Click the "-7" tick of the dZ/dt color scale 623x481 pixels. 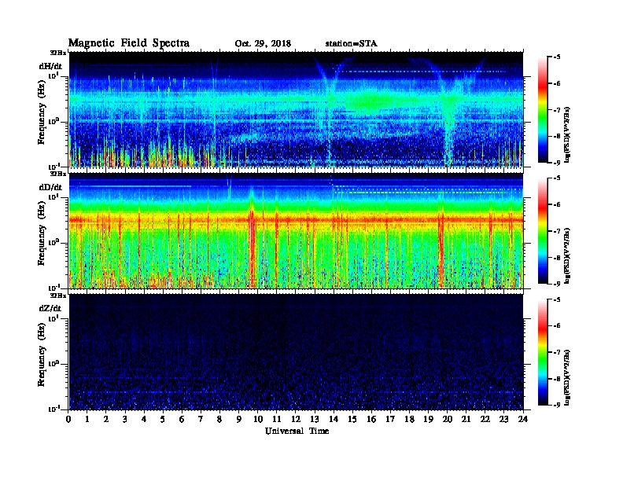click(557, 352)
